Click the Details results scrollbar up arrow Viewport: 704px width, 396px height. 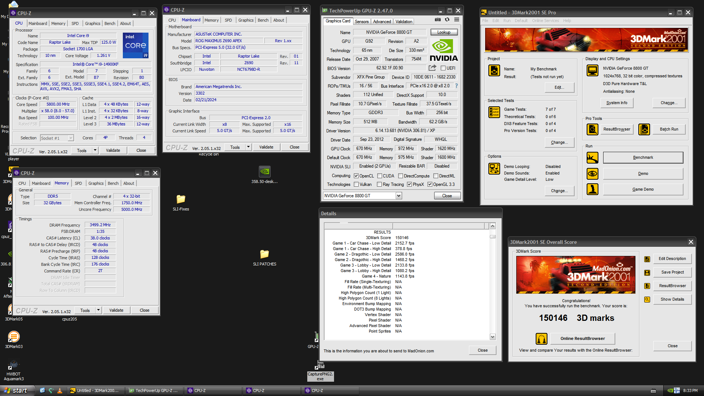click(x=492, y=226)
